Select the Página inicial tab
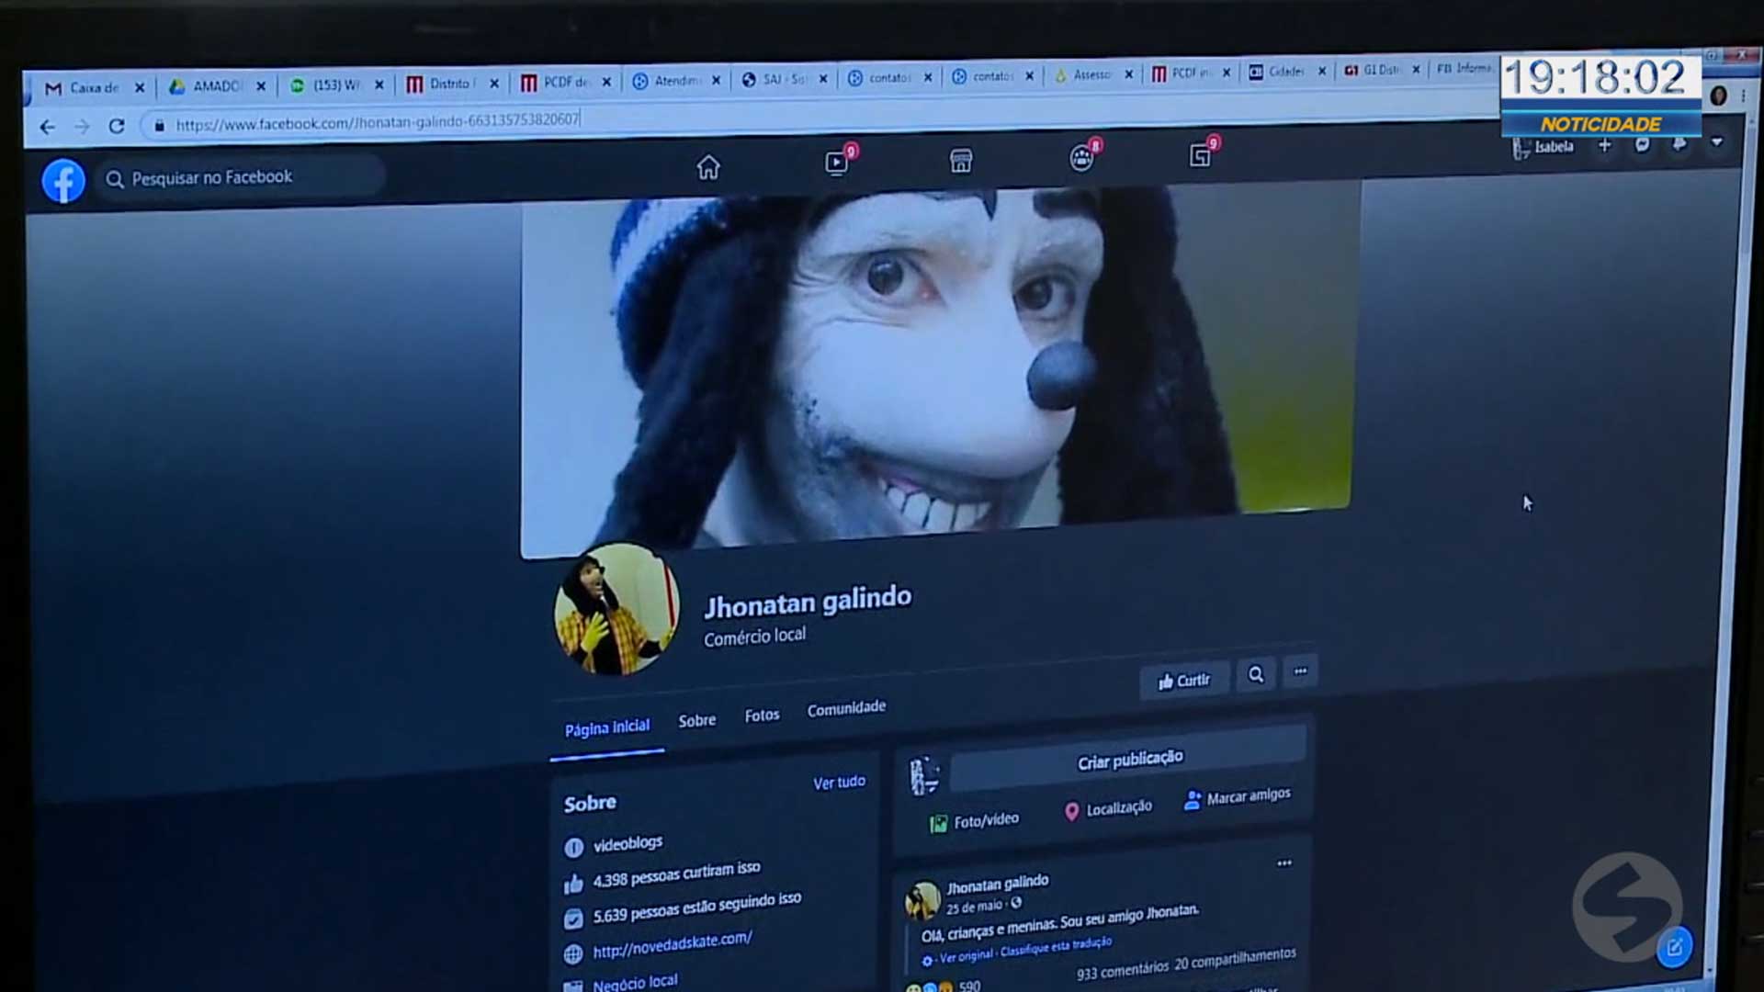This screenshot has height=992, width=1764. pyautogui.click(x=606, y=728)
